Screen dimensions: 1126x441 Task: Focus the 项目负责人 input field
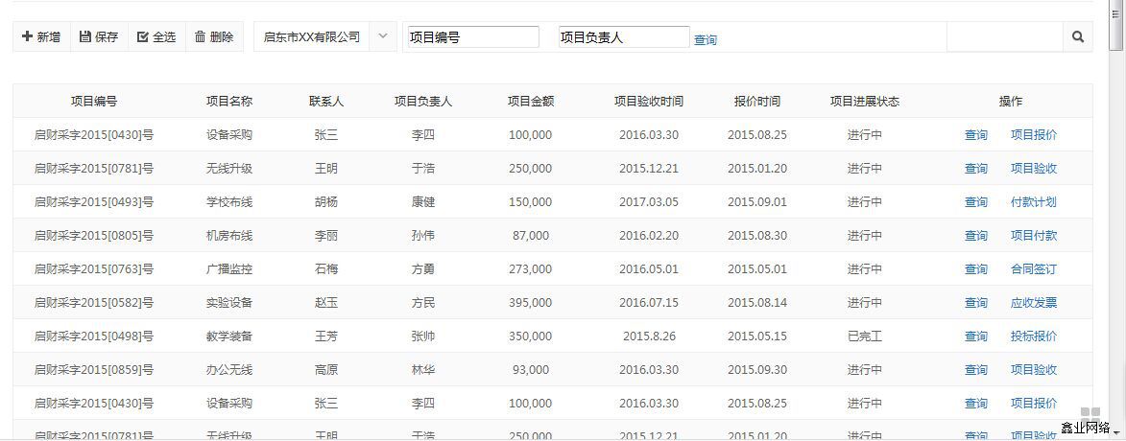623,37
